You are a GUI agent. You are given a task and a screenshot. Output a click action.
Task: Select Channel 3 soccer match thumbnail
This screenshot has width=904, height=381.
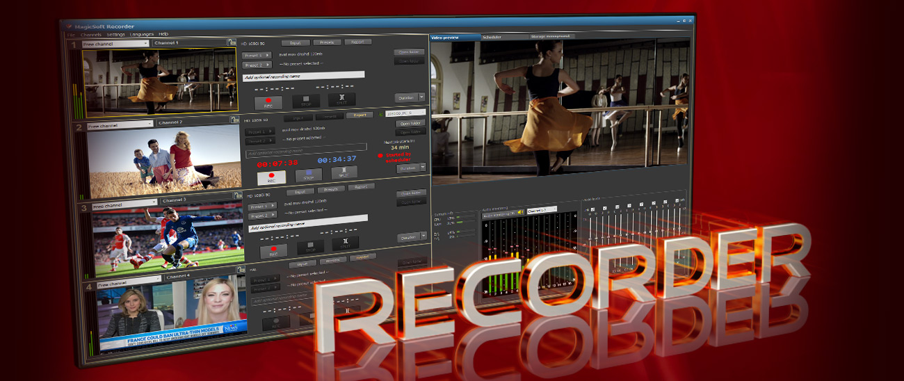(169, 238)
